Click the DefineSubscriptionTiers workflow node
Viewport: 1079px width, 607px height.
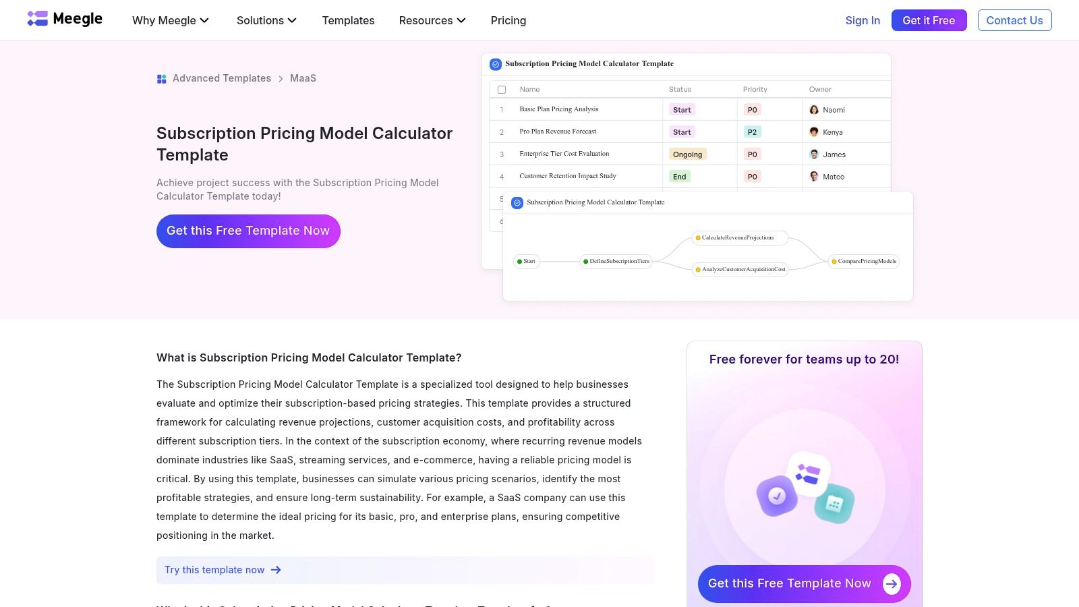point(616,262)
